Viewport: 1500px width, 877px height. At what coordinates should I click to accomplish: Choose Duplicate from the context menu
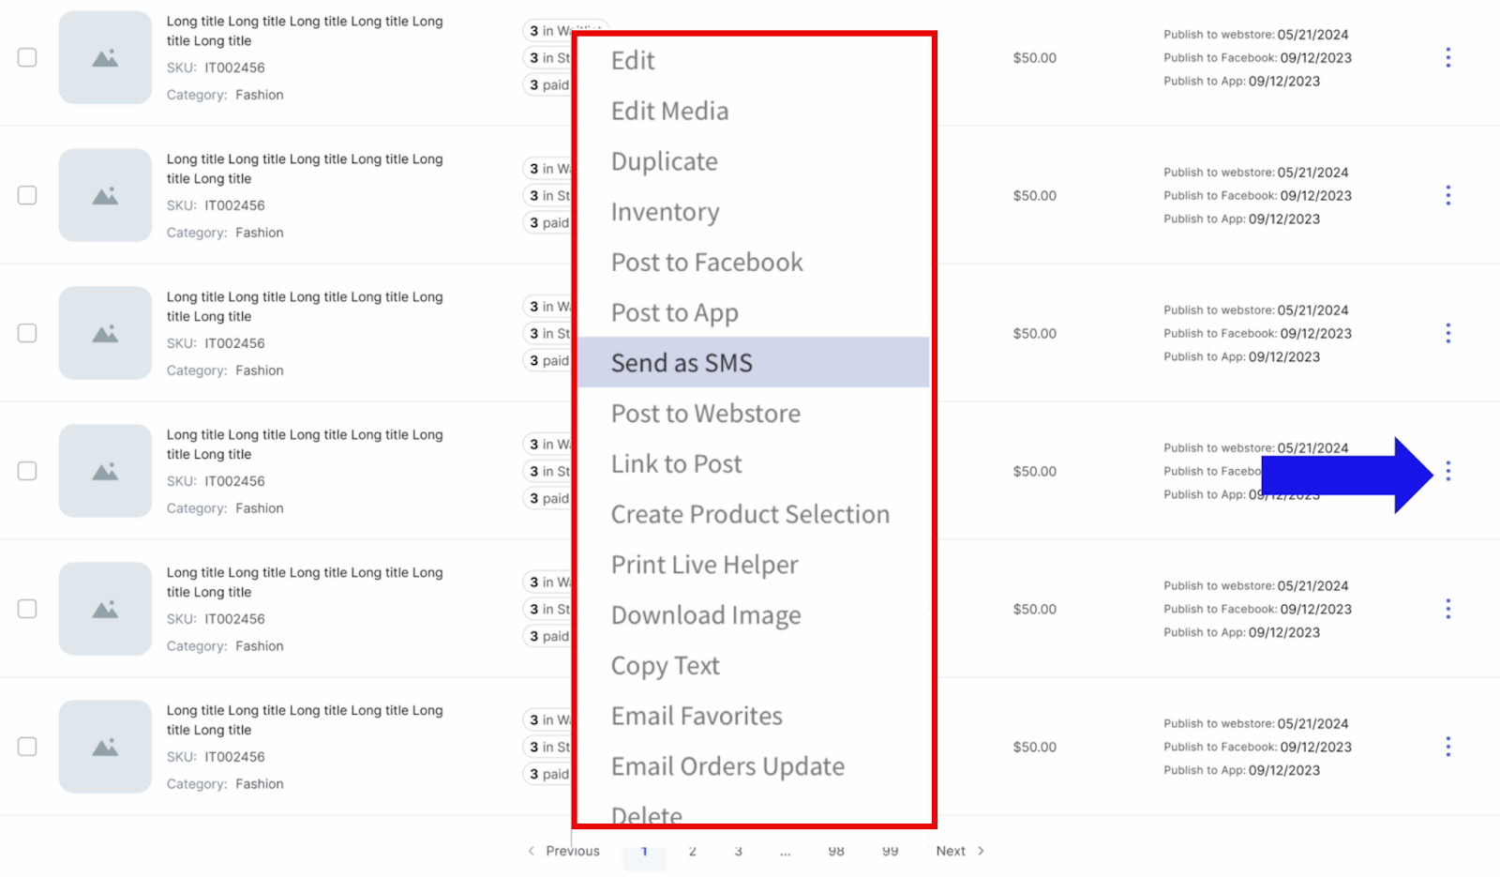pyautogui.click(x=664, y=162)
